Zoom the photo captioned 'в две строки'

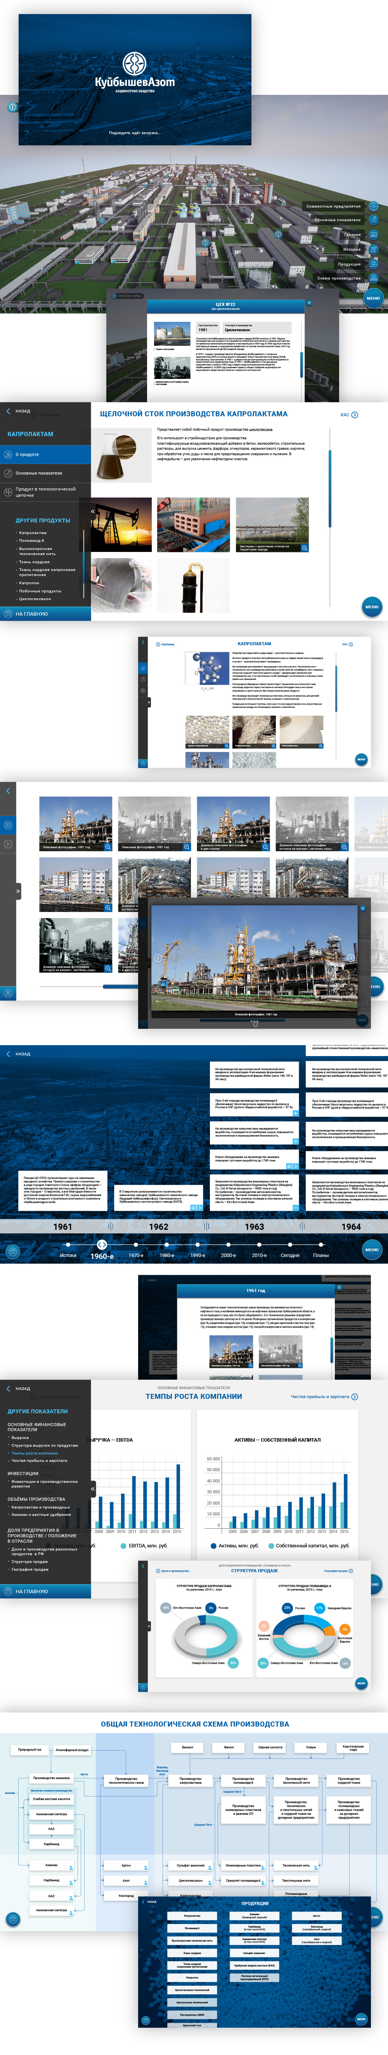coord(265,847)
